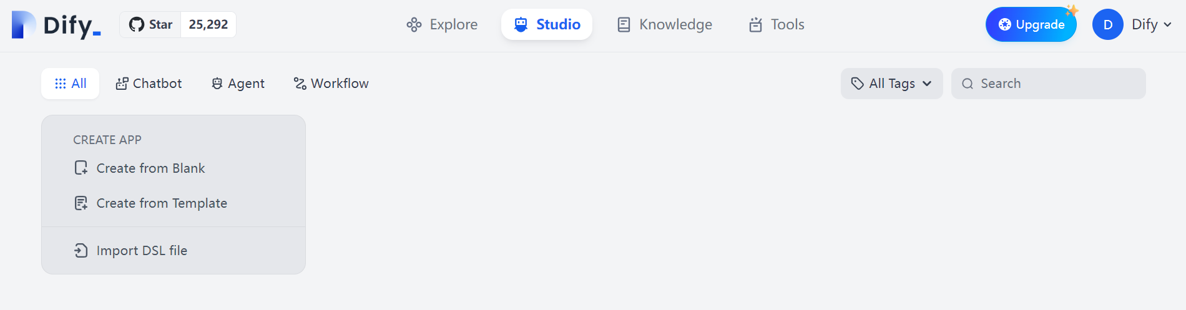Expand the All Tags dropdown

click(891, 84)
